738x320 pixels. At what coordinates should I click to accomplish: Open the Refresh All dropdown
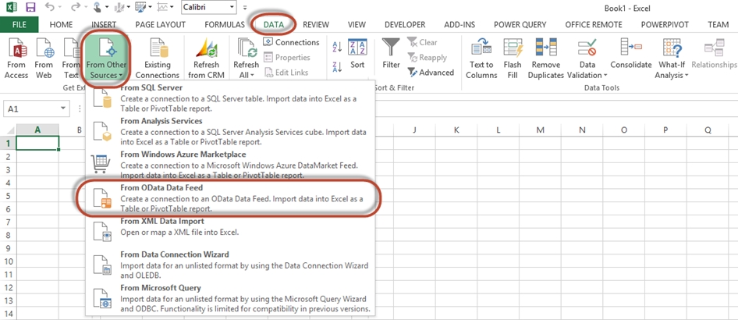click(247, 58)
